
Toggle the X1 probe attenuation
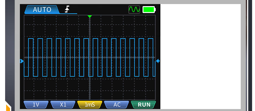(63, 104)
